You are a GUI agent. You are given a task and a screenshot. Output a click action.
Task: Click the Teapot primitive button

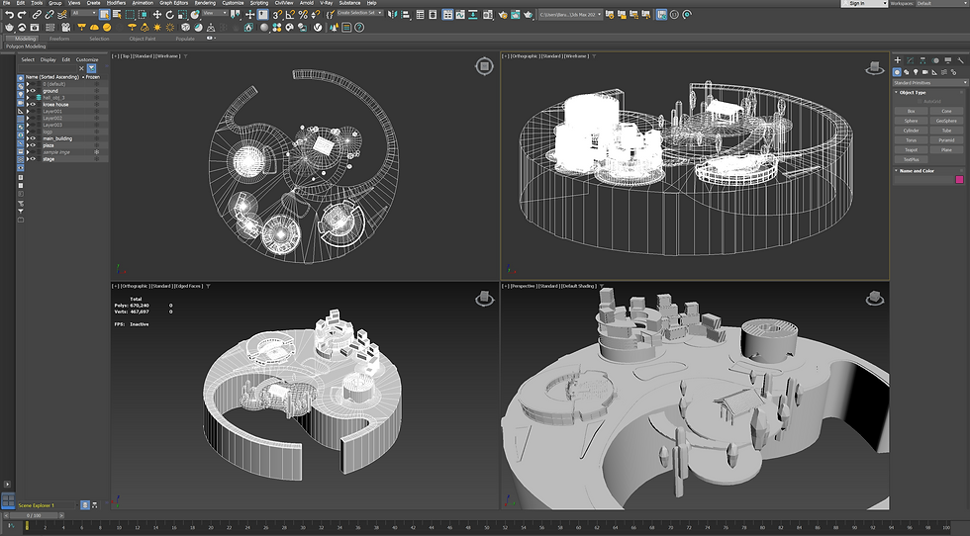coord(912,149)
